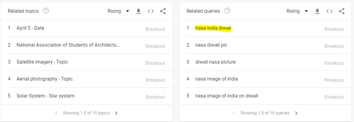Open help icon beside Related topics

[x=46, y=11]
